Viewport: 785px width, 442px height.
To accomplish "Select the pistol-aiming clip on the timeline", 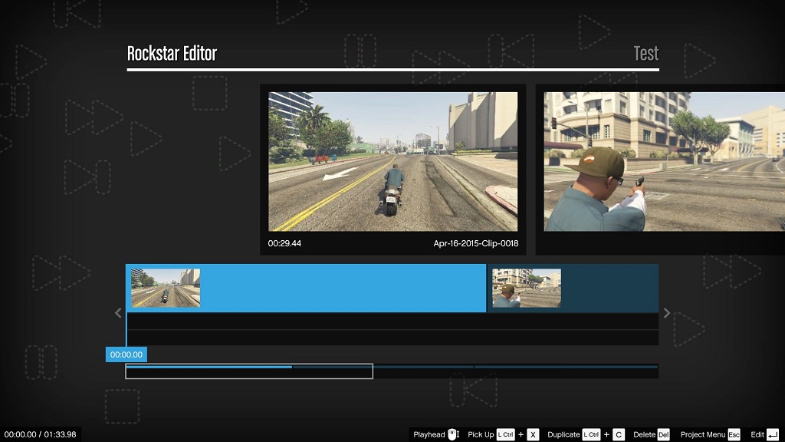I will [573, 288].
